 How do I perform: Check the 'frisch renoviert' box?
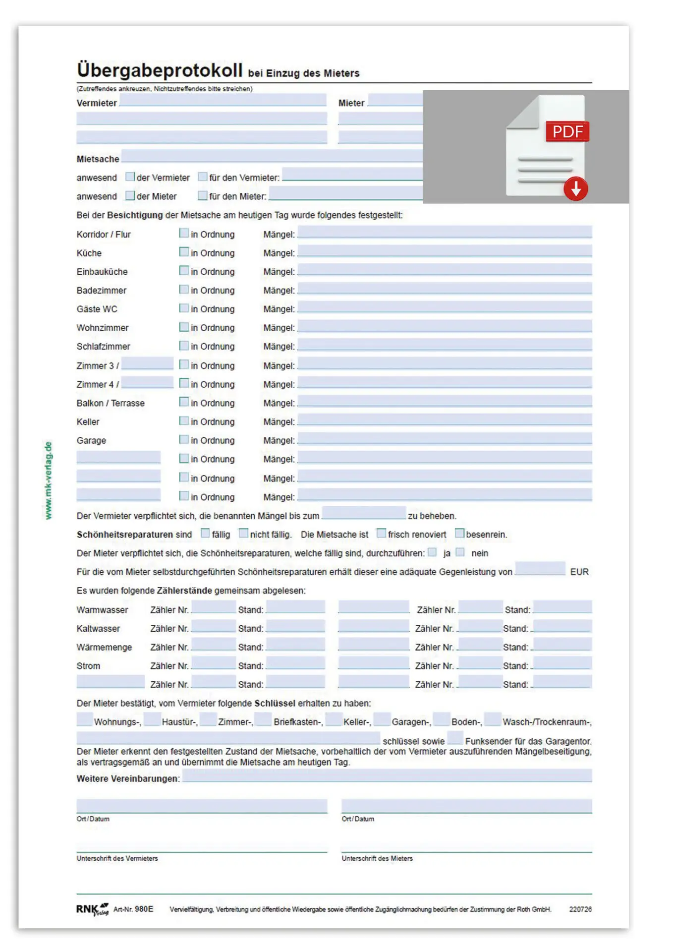[381, 534]
